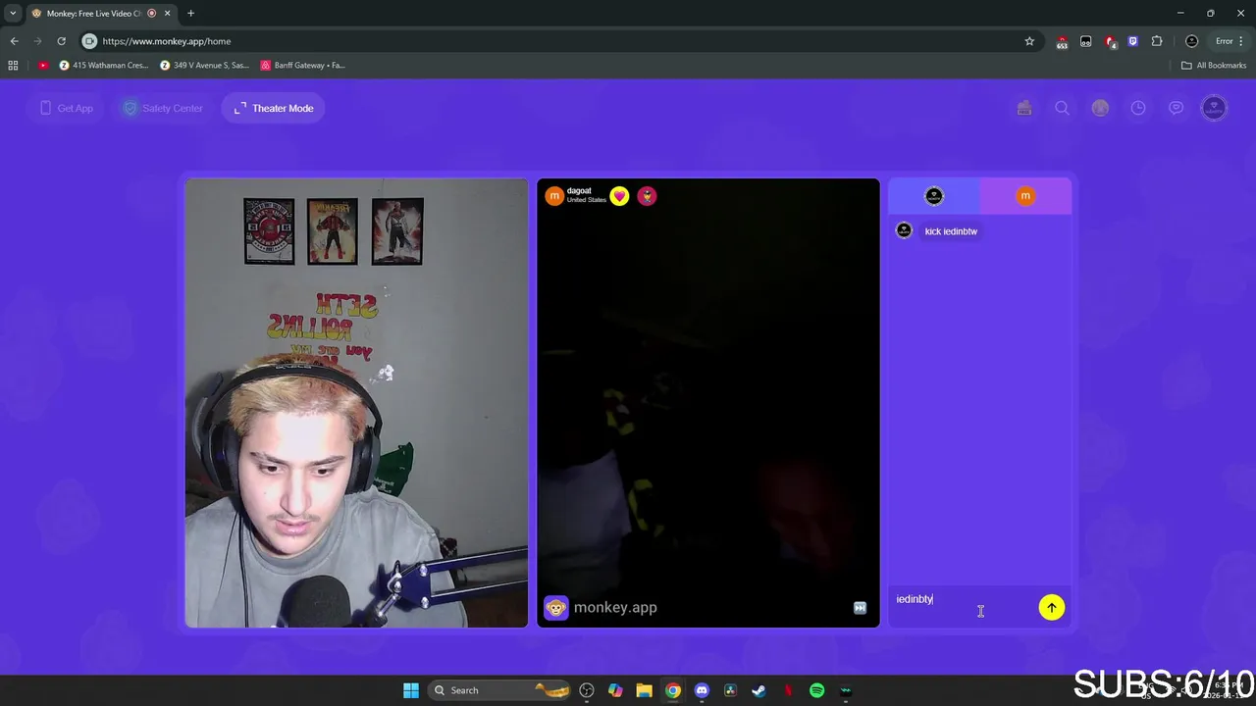Viewport: 1256px width, 706px height.
Task: Toggle Theater Mode
Action: click(x=274, y=108)
